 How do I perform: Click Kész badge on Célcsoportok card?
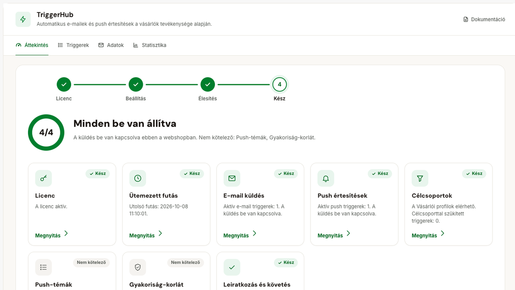click(x=474, y=174)
